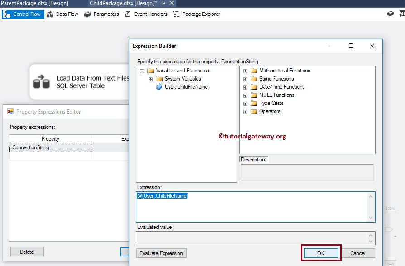Switch to the ParentPackage.dtsx tab
Screen dimensions: 405x266
36,3
